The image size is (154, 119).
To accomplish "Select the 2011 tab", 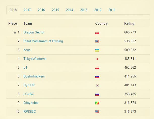I will [x=112, y=10].
